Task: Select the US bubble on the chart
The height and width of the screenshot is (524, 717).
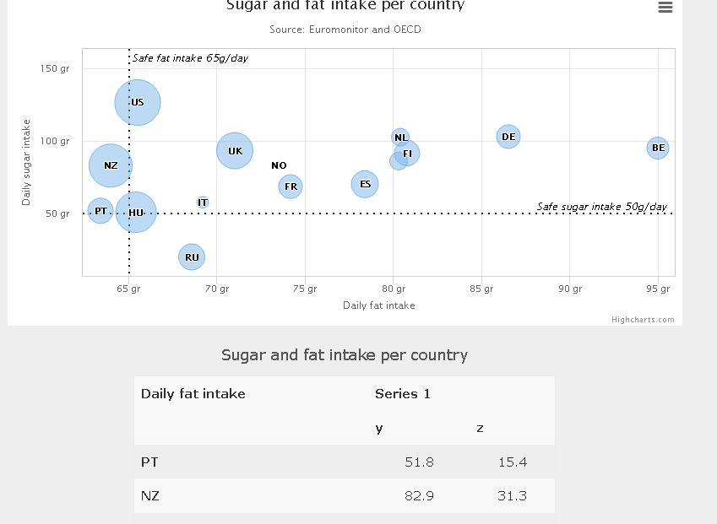Action: (137, 102)
